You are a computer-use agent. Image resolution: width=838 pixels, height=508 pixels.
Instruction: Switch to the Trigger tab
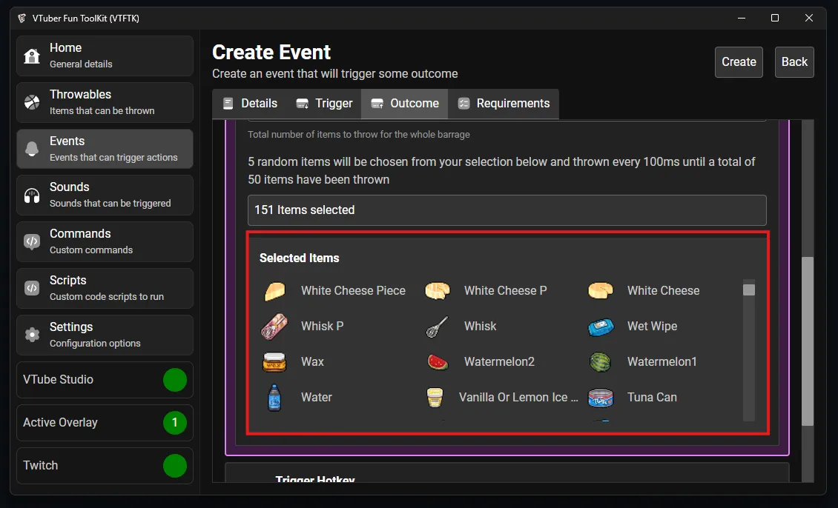tap(324, 104)
